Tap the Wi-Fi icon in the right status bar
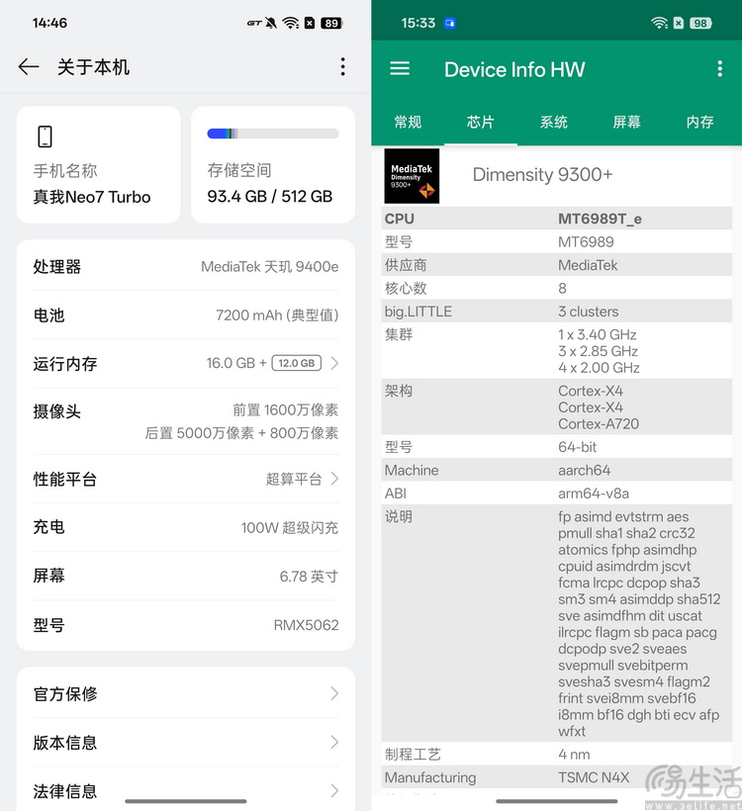This screenshot has height=811, width=742. [x=660, y=23]
